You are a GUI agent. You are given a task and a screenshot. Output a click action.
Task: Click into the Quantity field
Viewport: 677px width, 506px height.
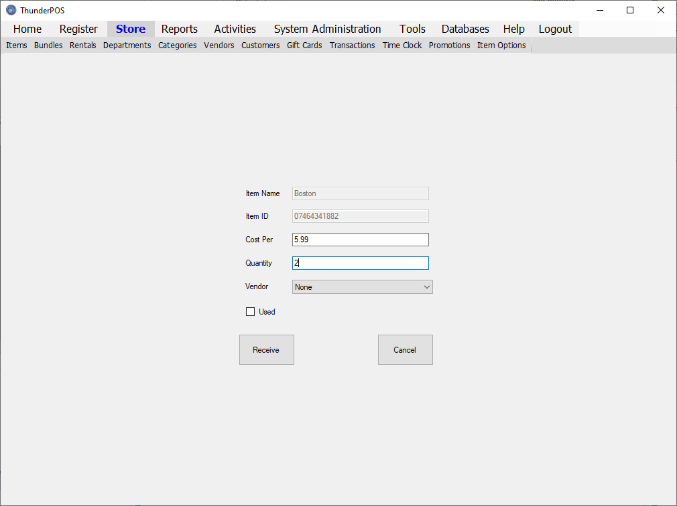click(360, 264)
